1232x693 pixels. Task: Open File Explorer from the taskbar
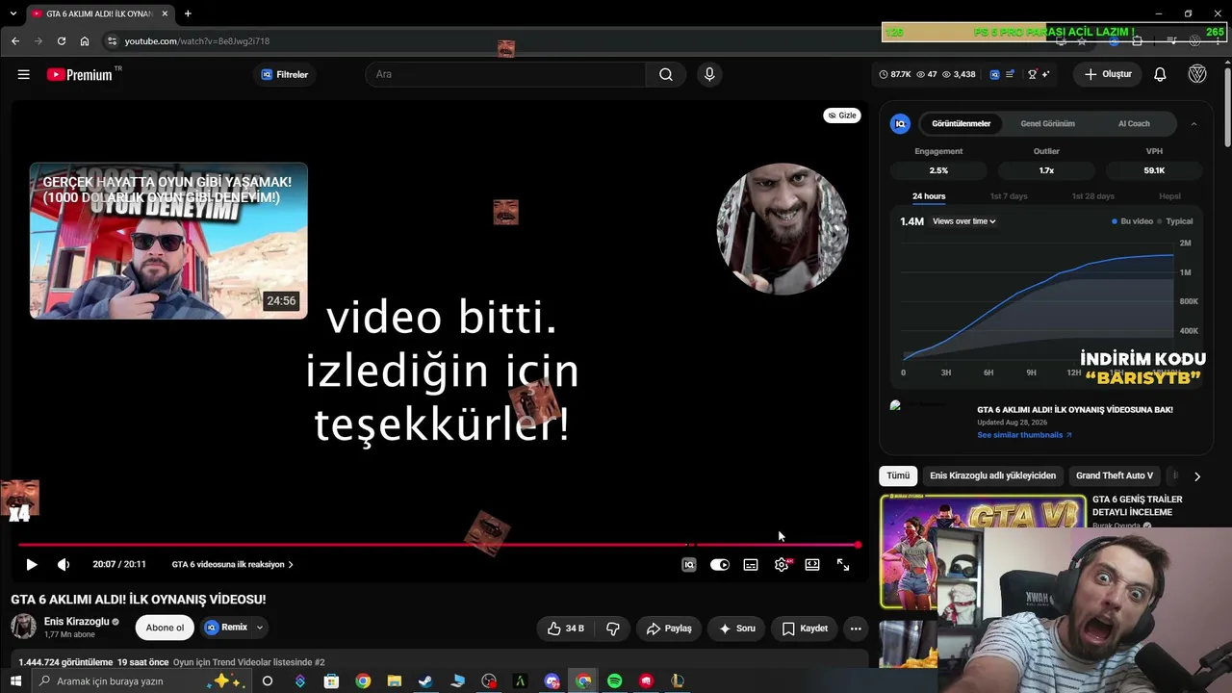point(394,681)
